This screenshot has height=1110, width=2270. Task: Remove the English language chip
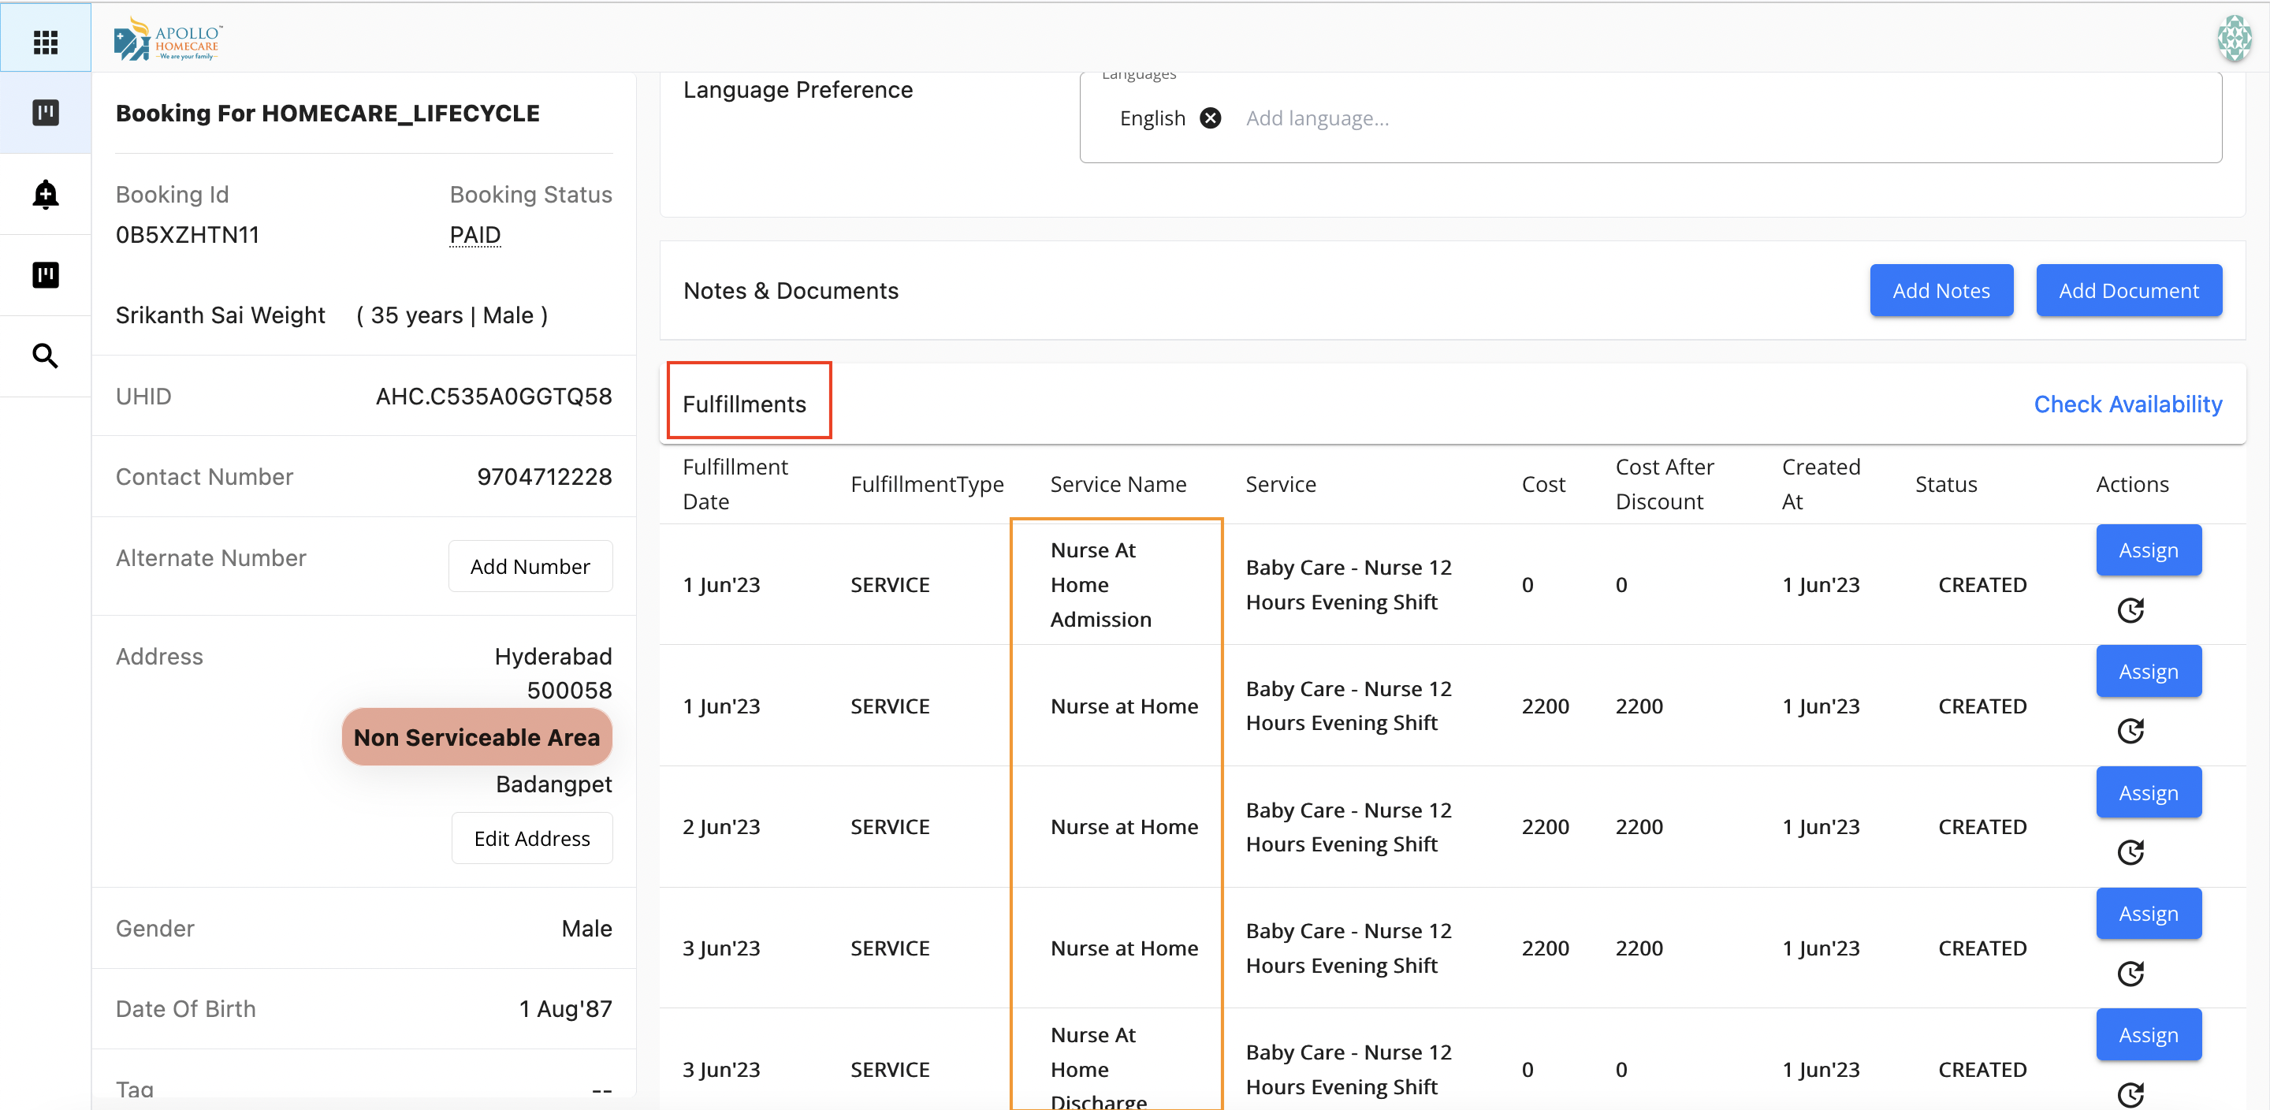(x=1211, y=118)
